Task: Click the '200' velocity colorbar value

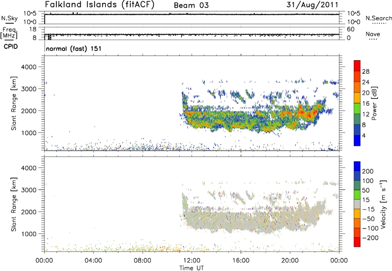Action: 368,171
